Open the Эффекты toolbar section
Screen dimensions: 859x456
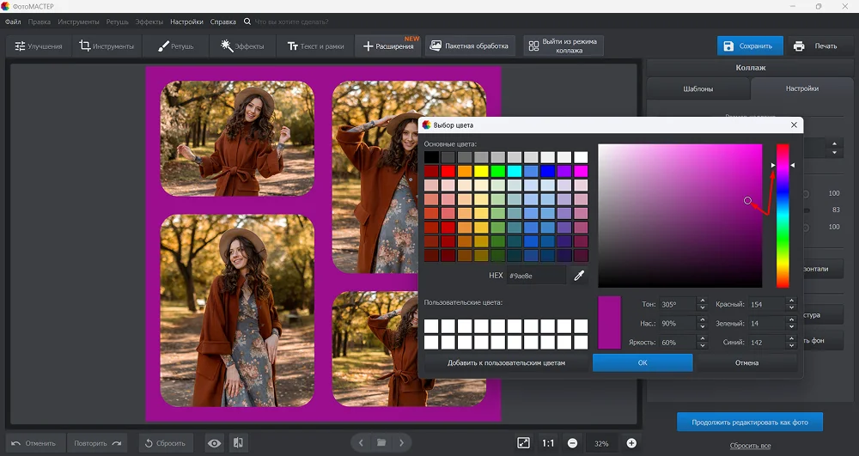coord(241,46)
